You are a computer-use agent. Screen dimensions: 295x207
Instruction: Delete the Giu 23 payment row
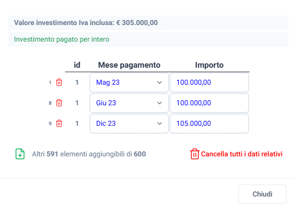pos(59,103)
